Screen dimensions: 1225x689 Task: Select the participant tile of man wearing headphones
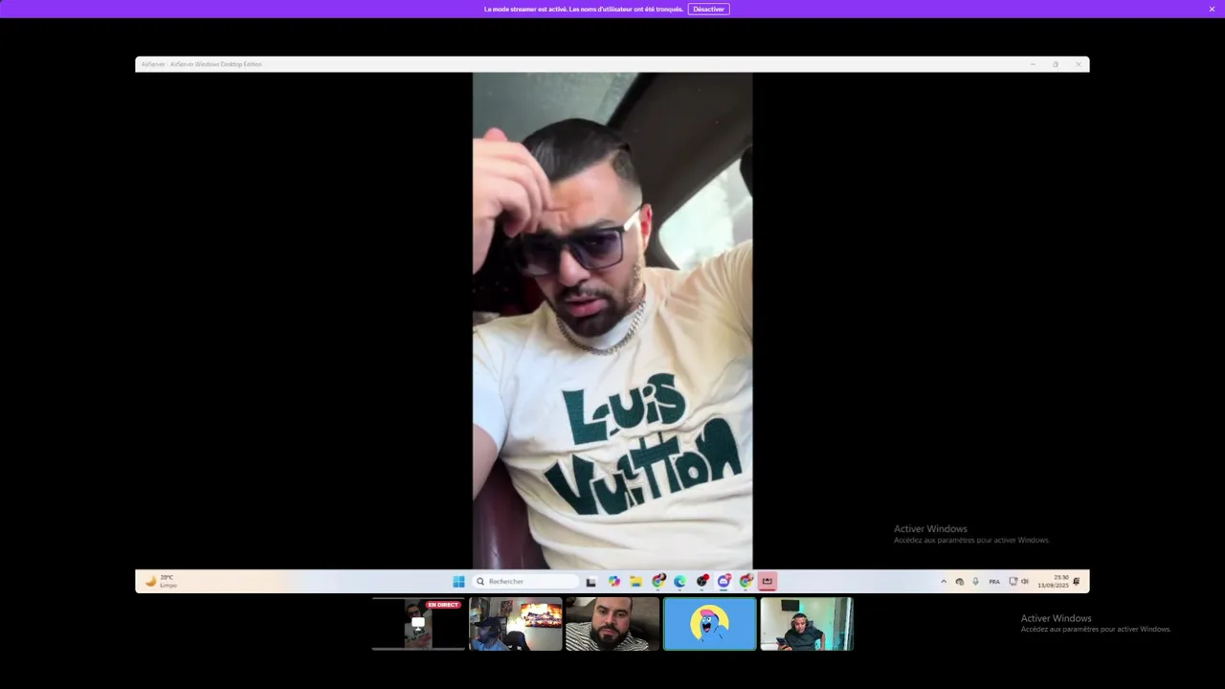(807, 624)
